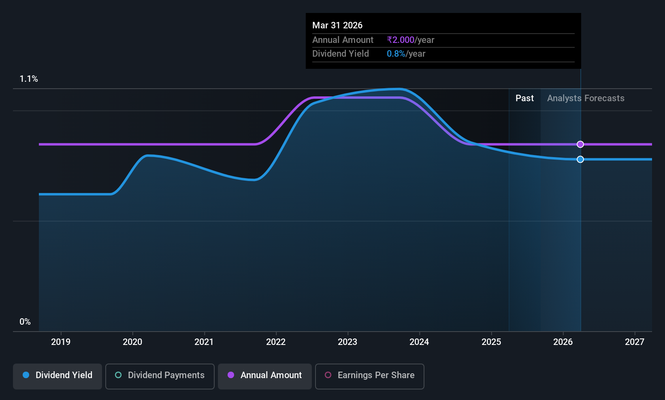
Task: Click the blue Dividend Yield data point marker
Action: click(x=580, y=160)
